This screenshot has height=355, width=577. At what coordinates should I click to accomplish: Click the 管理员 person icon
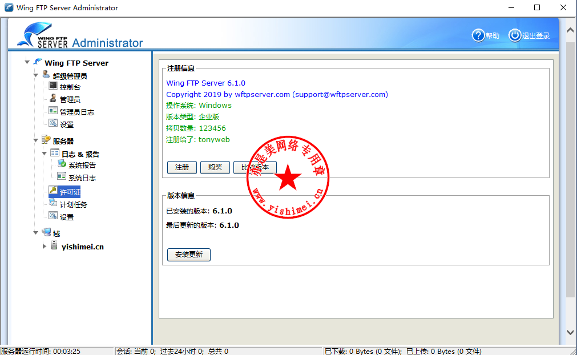(x=53, y=98)
